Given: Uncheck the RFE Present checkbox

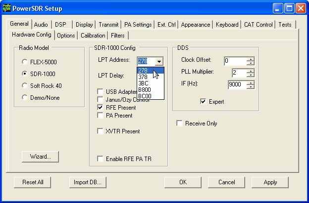Looking at the screenshot, I should (101, 107).
